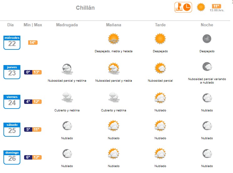Click Wednesday's clear night moon icon

207,39
